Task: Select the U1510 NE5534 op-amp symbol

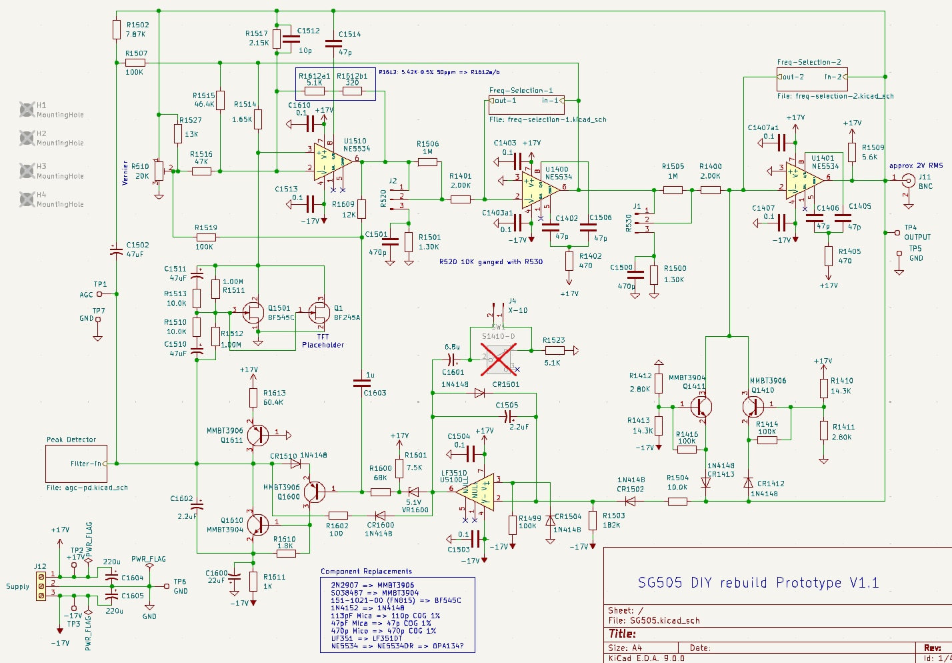Action: pyautogui.click(x=333, y=161)
